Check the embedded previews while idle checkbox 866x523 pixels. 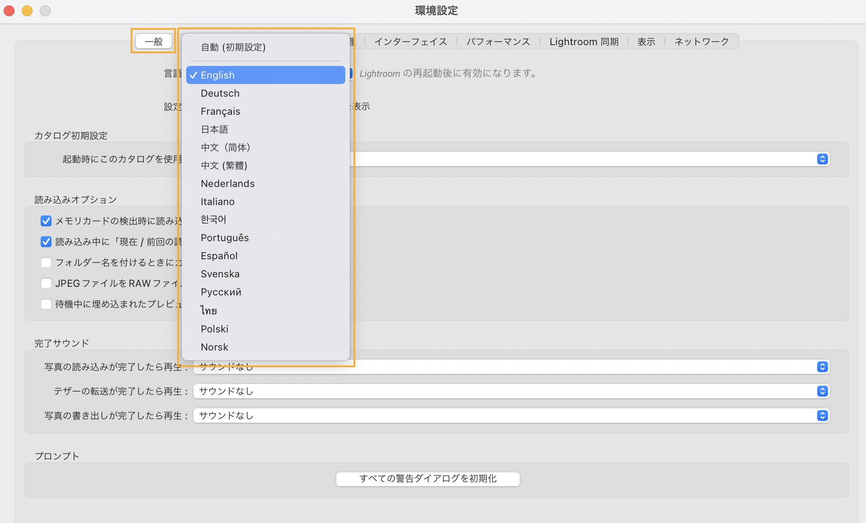pyautogui.click(x=46, y=304)
